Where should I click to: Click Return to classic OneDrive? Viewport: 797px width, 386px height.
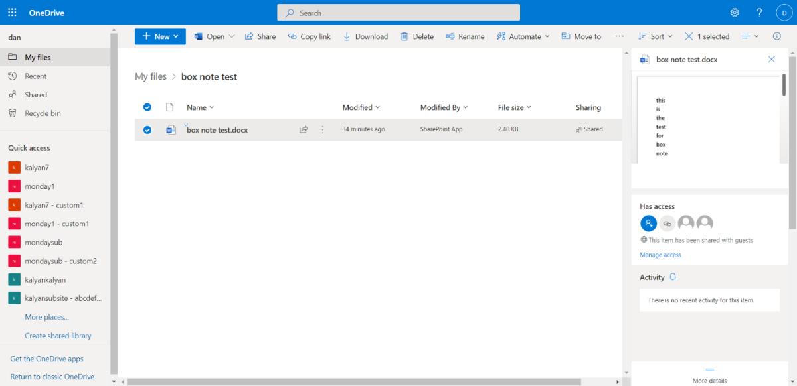coord(52,376)
